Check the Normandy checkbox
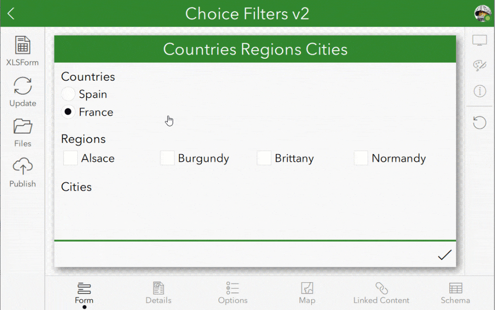495x310 pixels. click(360, 158)
